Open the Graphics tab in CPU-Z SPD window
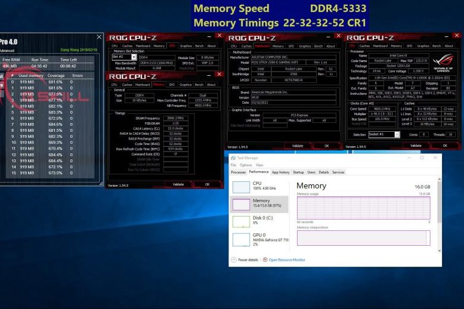The height and width of the screenshot is (309, 464). tap(186, 46)
